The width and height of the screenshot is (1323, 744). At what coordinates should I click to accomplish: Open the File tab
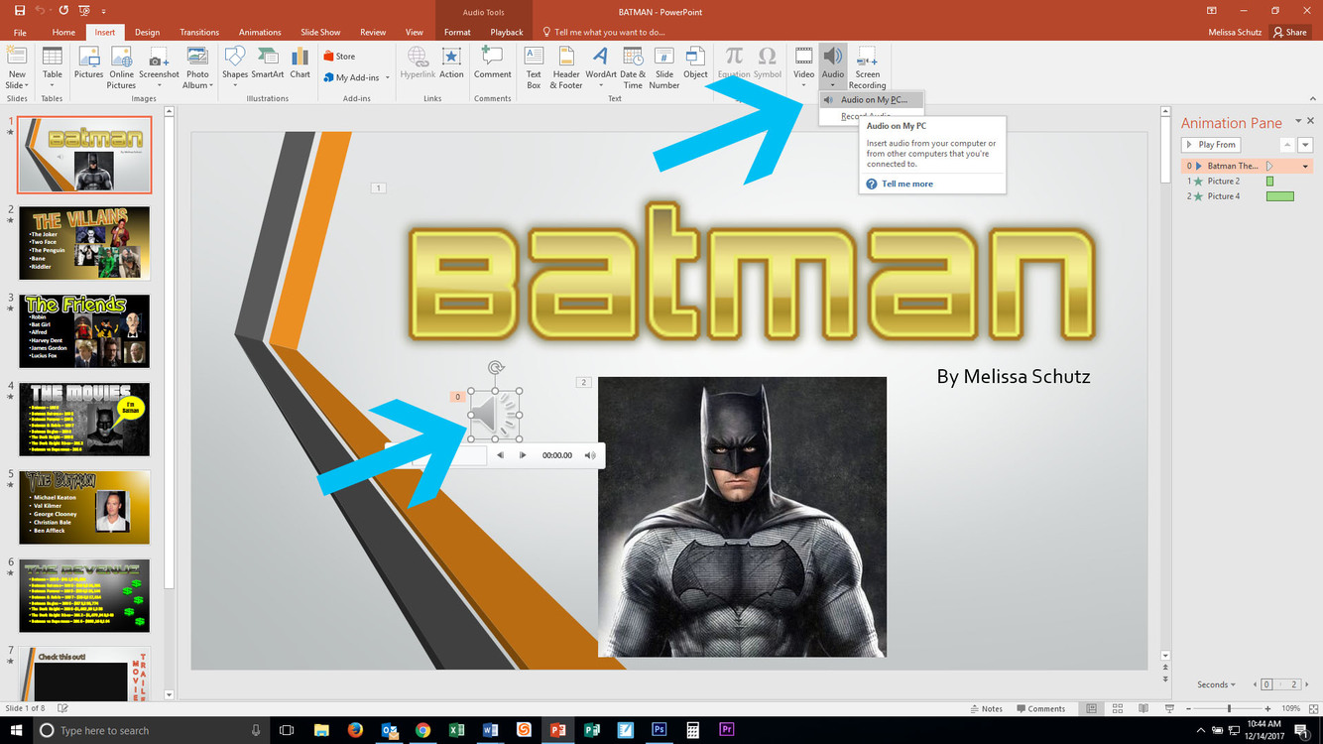pos(20,32)
